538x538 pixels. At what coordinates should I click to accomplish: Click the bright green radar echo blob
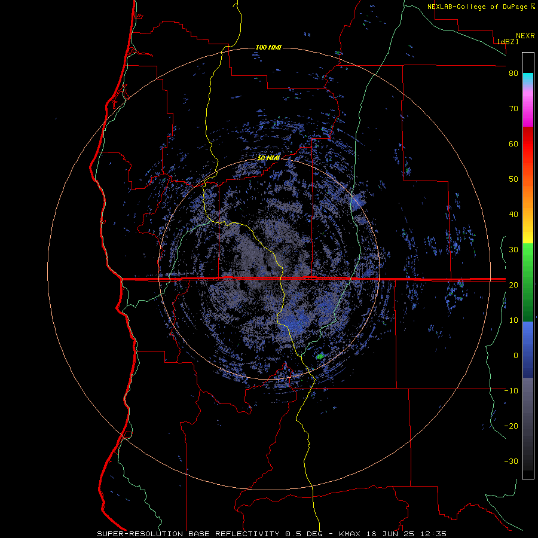[320, 356]
